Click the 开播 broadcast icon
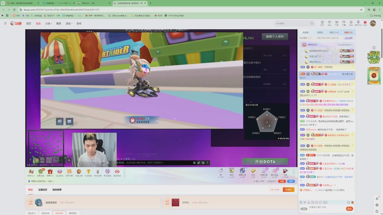 point(344,23)
